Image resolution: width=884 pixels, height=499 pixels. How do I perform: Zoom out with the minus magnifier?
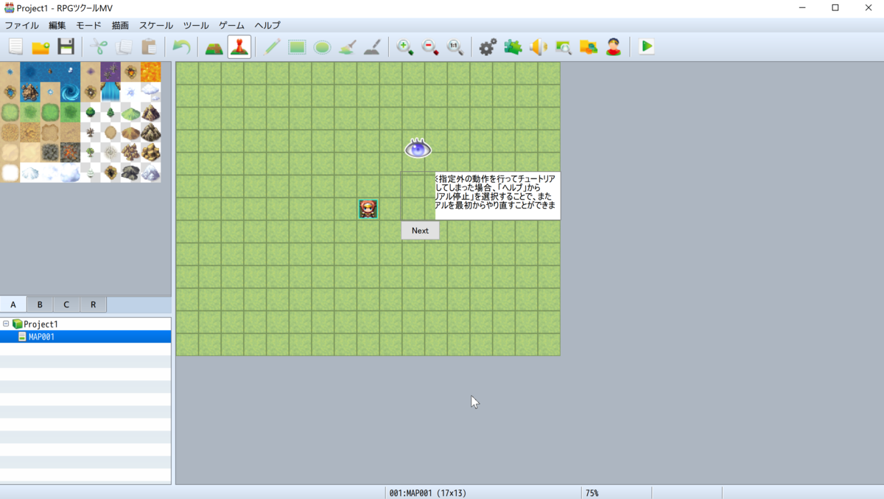pos(430,46)
